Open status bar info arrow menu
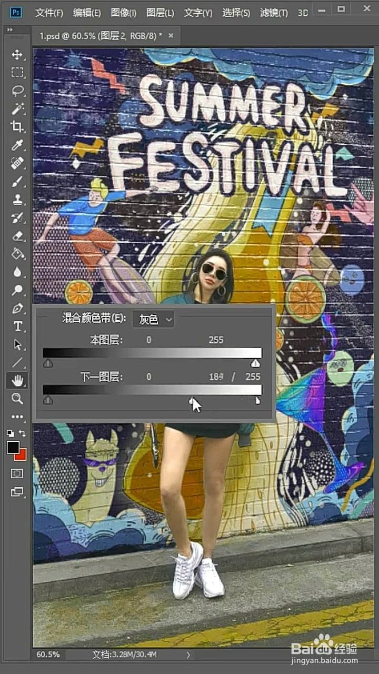This screenshot has height=674, width=379. (x=188, y=655)
